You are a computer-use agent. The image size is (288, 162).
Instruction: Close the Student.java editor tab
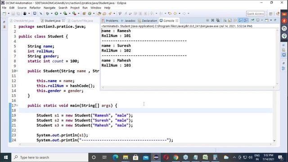[x=63, y=21]
